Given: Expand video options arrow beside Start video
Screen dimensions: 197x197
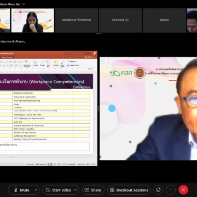Looking at the screenshot, I should (76, 190).
